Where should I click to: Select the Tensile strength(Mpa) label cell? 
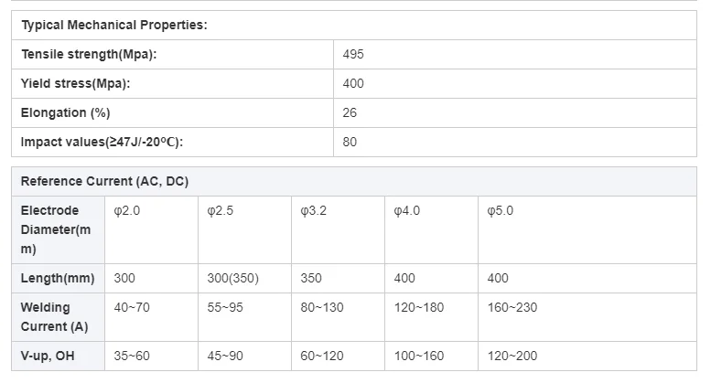coord(89,54)
